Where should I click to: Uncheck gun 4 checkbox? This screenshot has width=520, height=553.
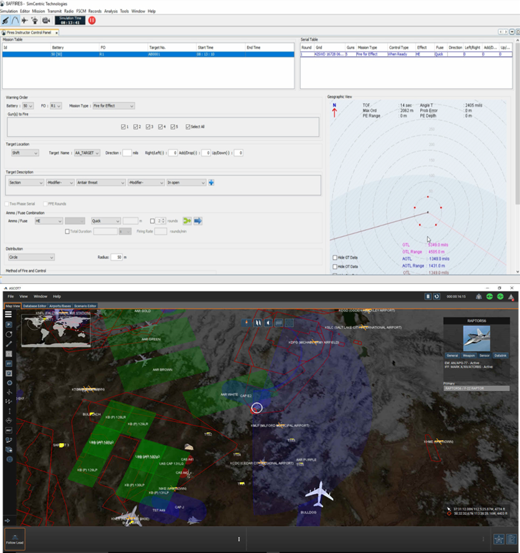click(x=160, y=127)
